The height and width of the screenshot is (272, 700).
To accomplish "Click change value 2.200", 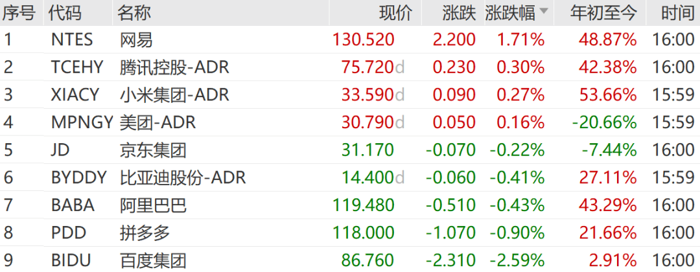I will click(454, 40).
